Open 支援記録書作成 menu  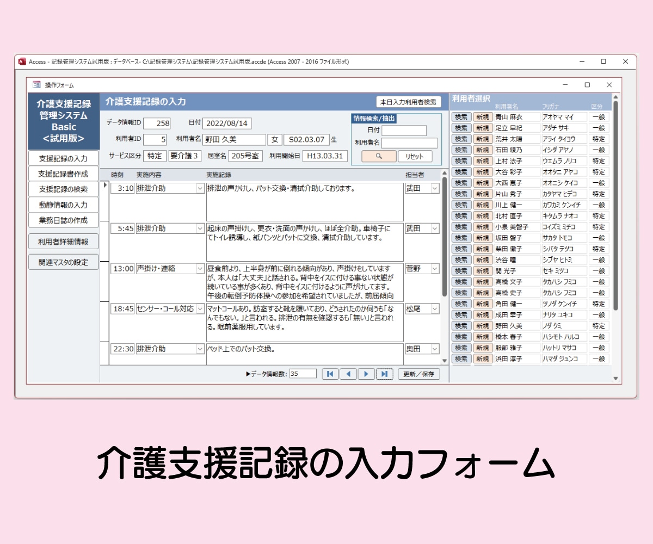[x=64, y=174]
